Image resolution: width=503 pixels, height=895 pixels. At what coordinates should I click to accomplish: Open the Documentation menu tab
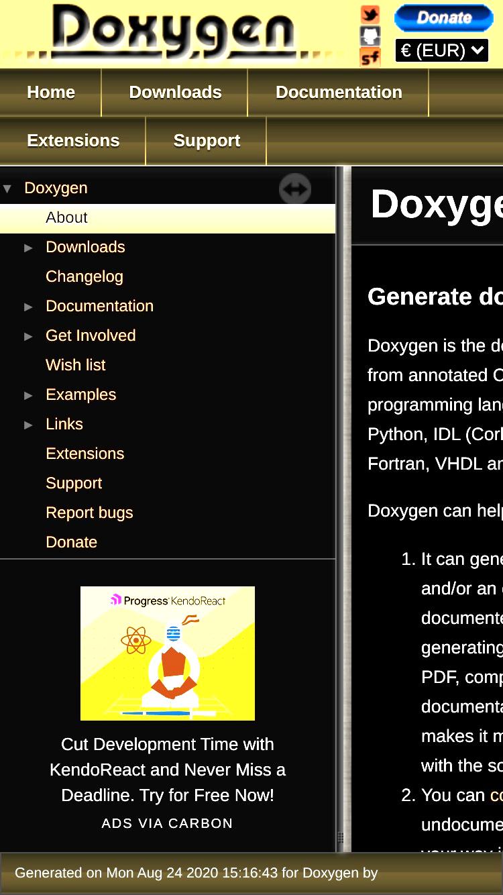(x=339, y=93)
